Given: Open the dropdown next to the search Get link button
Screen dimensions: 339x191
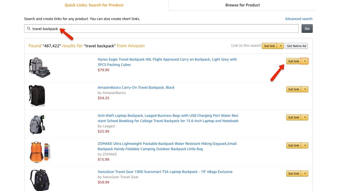Looking at the screenshot, I should (x=280, y=46).
